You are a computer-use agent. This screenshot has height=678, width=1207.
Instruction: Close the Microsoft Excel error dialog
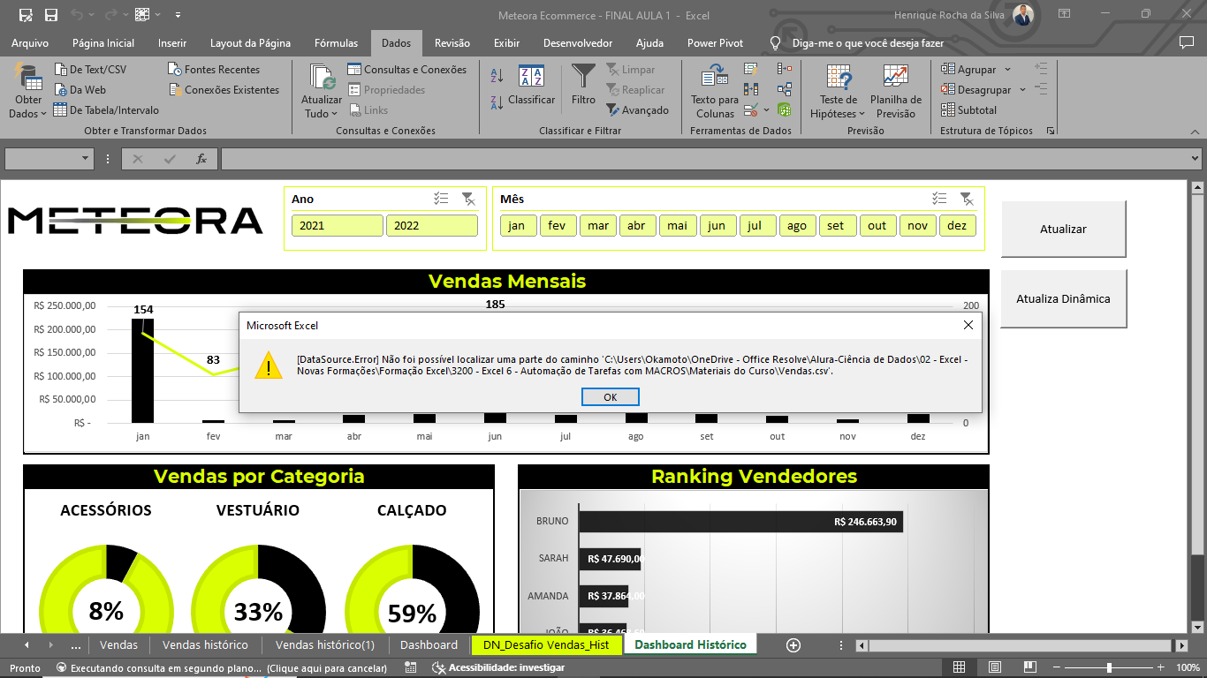[x=968, y=326]
